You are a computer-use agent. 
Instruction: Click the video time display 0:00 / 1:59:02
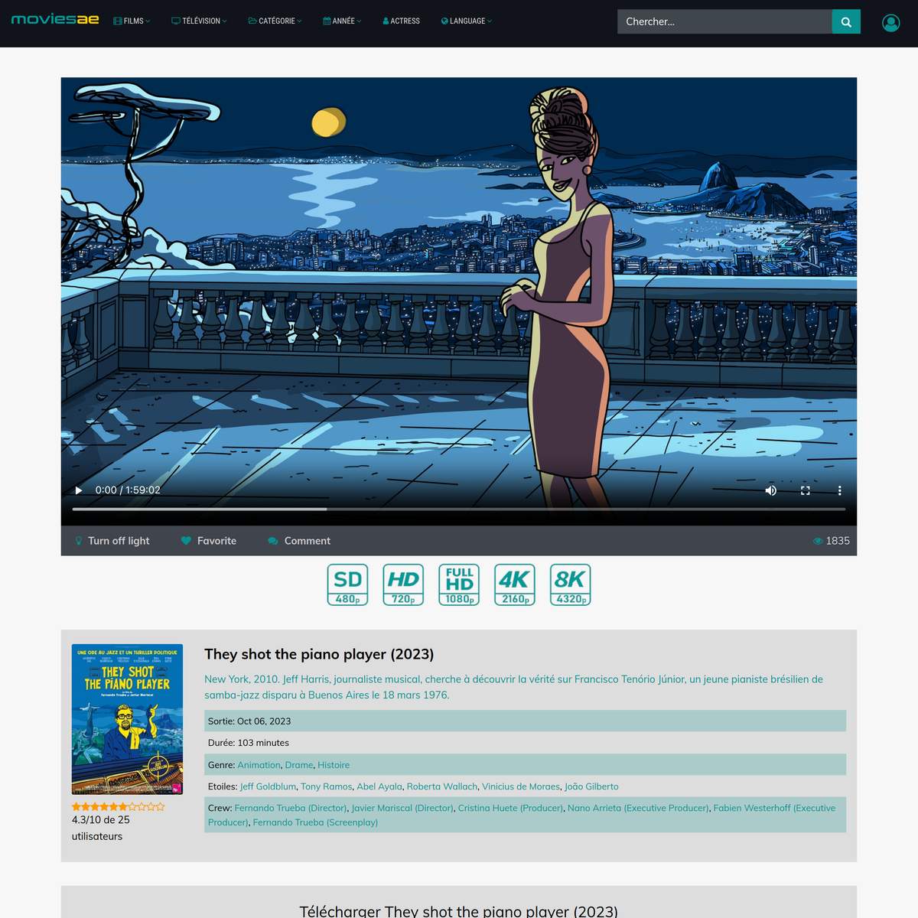tap(128, 490)
